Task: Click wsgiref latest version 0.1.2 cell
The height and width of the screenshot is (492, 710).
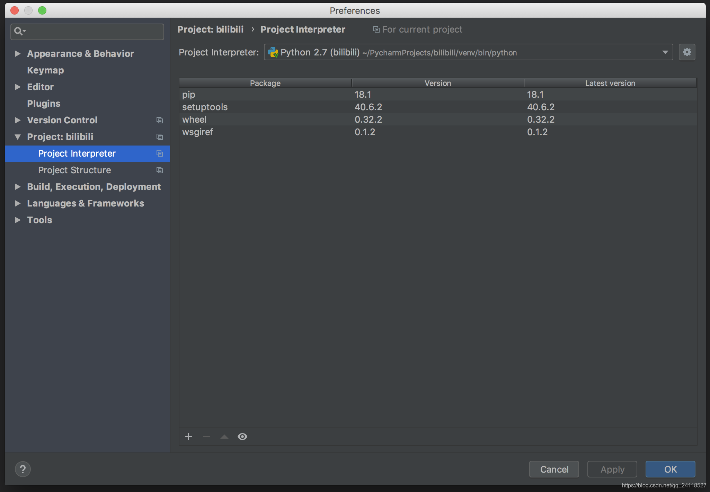Action: [x=538, y=132]
